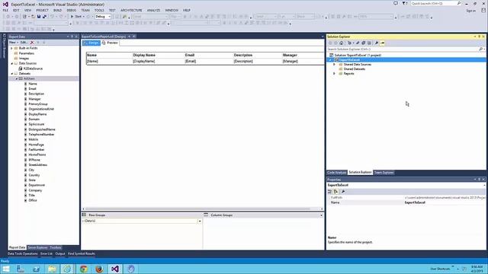This screenshot has width=488, height=274.
Task: Collapse the Data Sources node
Action: (x=12, y=63)
